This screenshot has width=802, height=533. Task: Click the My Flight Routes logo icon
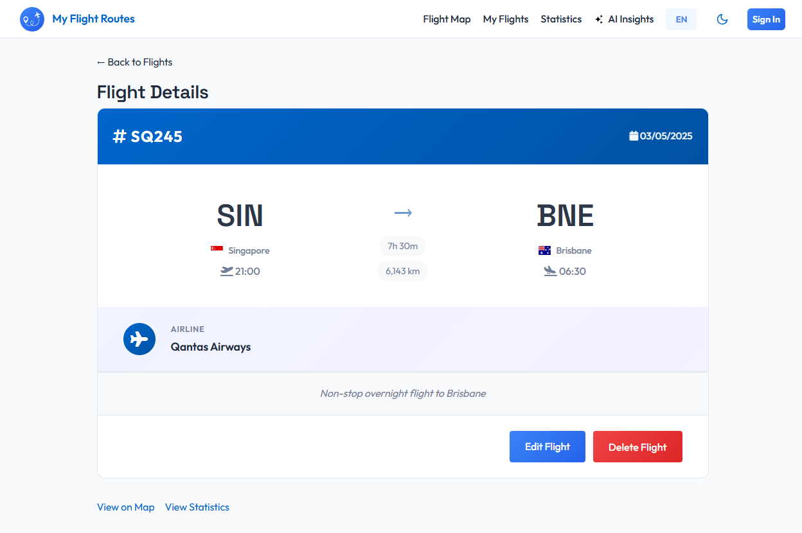[31, 19]
